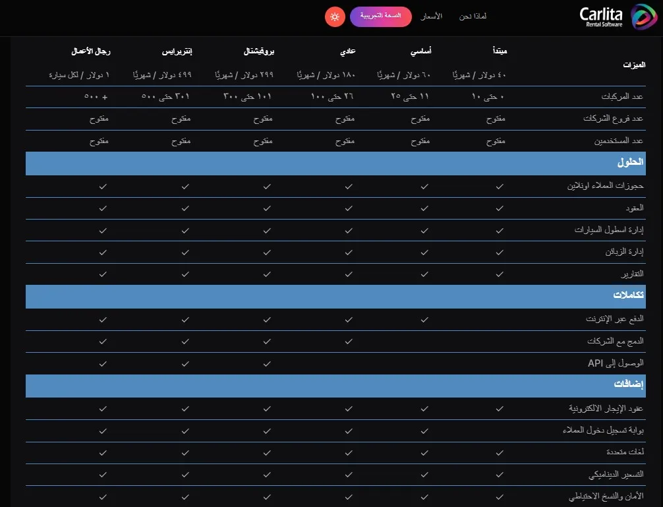Click the بوابة تسجيل دخول العملاء row label
Screen dimensions: 663x507
tap(604, 430)
